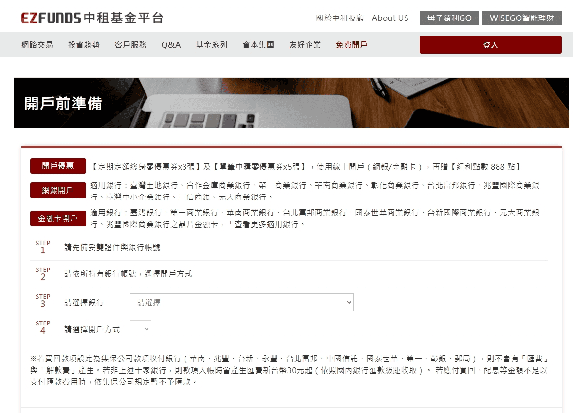Click the 若買回款項 remittance fee notice paragraph
This screenshot has height=413, width=573.
289,370
